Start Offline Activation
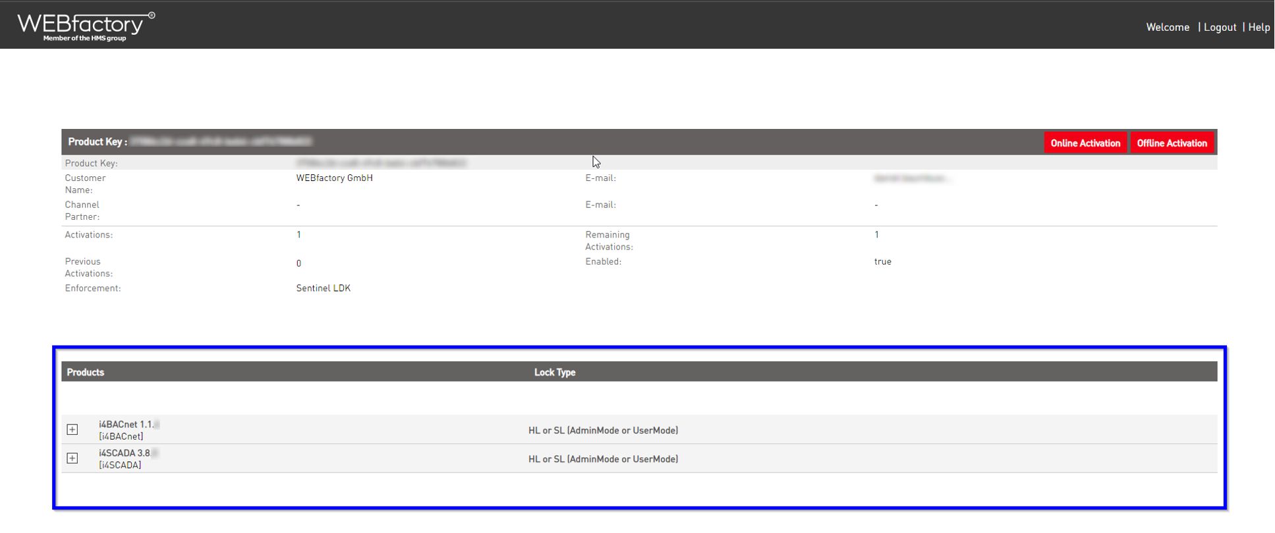 pyautogui.click(x=1172, y=143)
